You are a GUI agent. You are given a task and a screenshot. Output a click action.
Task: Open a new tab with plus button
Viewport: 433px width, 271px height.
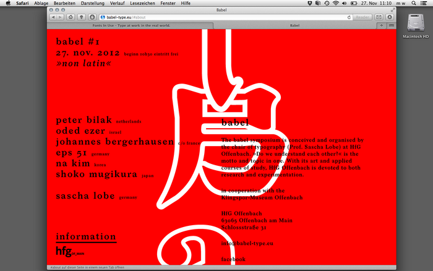382,25
